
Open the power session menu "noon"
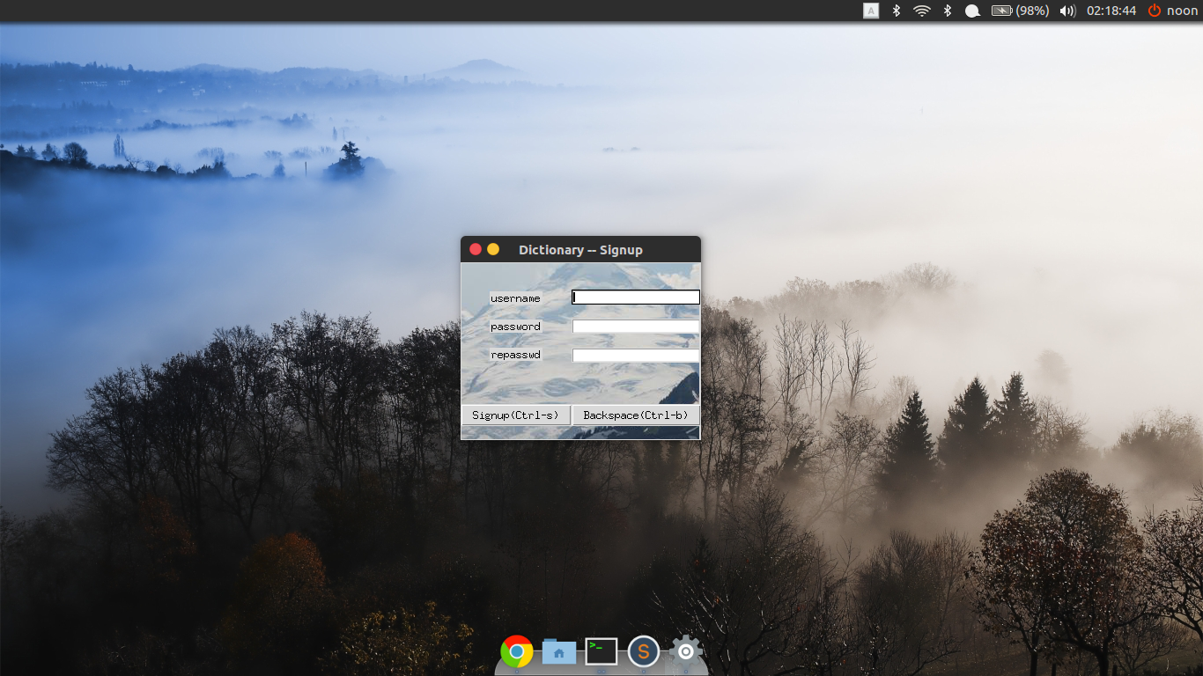coord(1173,11)
